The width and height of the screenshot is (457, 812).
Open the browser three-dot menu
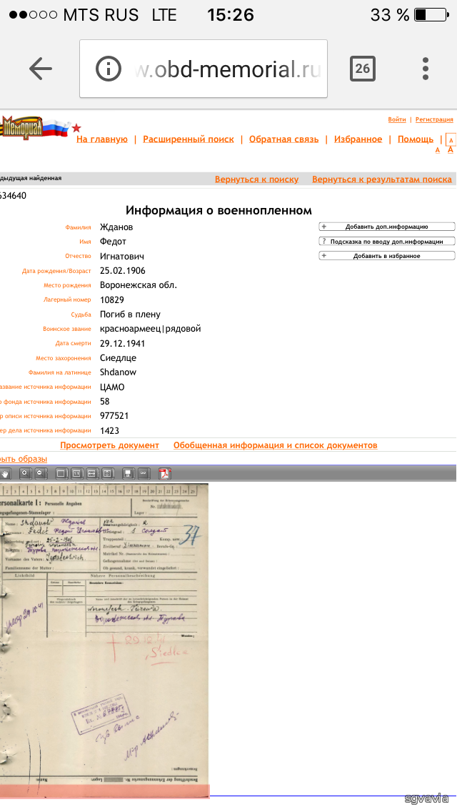tap(425, 69)
